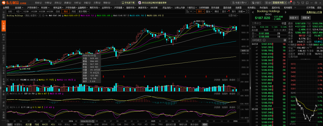Close the VOL indicator panel

[238, 80]
